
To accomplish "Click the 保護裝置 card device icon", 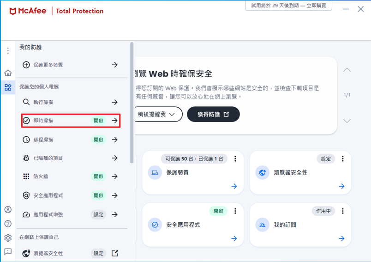I will tap(155, 172).
